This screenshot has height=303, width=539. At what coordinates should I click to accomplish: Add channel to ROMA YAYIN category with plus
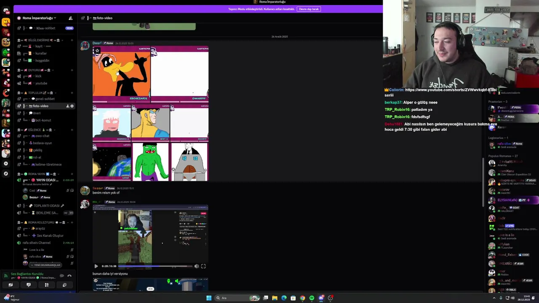[x=72, y=174]
